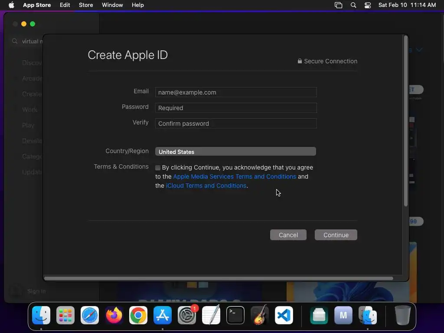Click the dialog's horizontal scrollbar
The width and height of the screenshot is (444, 333).
pos(219,278)
